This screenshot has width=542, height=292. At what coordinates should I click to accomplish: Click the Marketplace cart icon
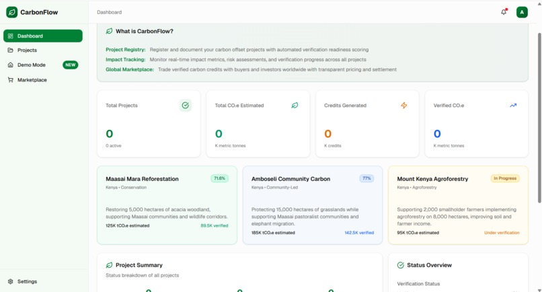point(10,80)
